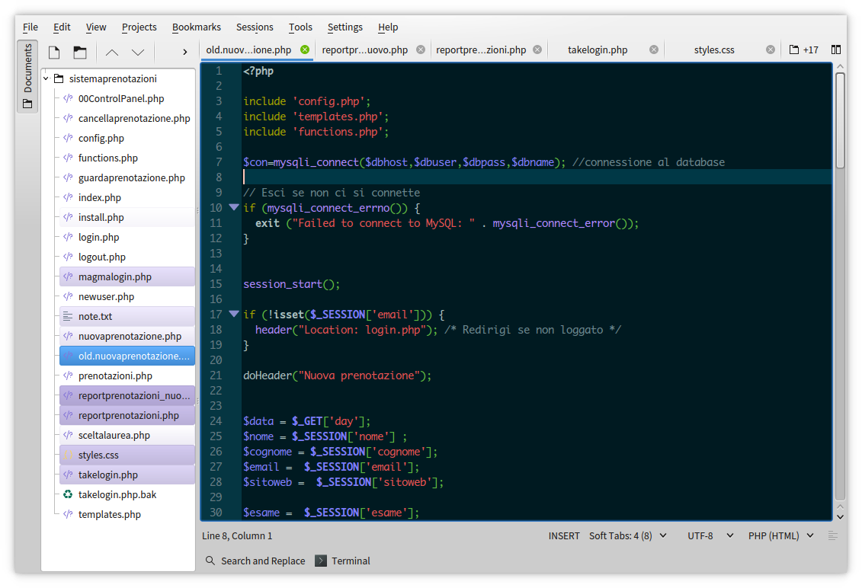Open nuovaprenotazione.php from the tree
Image resolution: width=862 pixels, height=588 pixels.
pyautogui.click(x=127, y=336)
